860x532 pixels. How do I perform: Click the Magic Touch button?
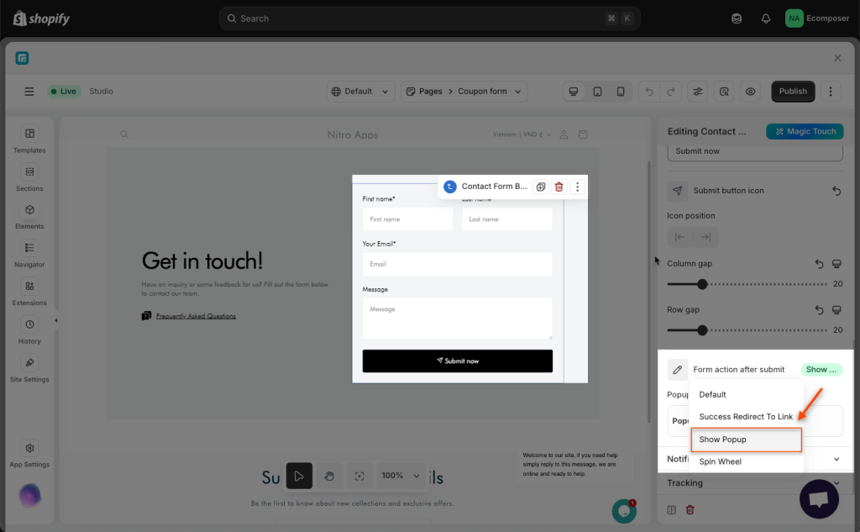click(x=805, y=131)
